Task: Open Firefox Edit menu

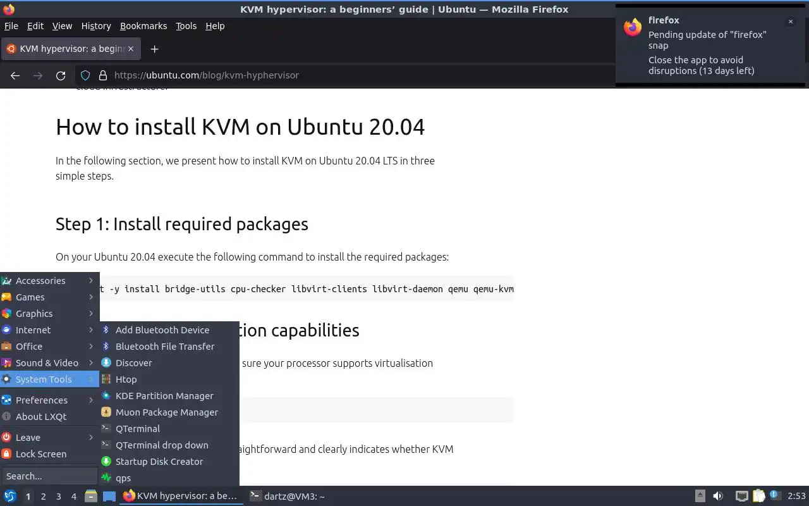Action: click(35, 26)
